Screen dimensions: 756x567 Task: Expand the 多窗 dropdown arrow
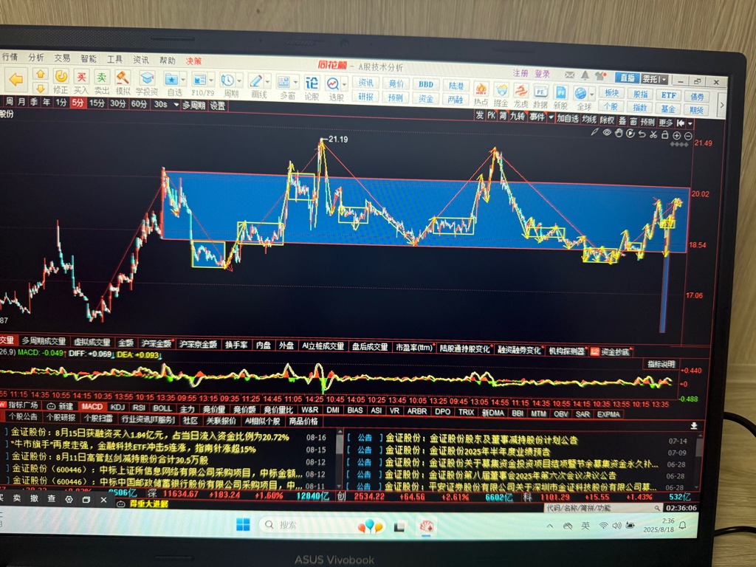[x=295, y=82]
